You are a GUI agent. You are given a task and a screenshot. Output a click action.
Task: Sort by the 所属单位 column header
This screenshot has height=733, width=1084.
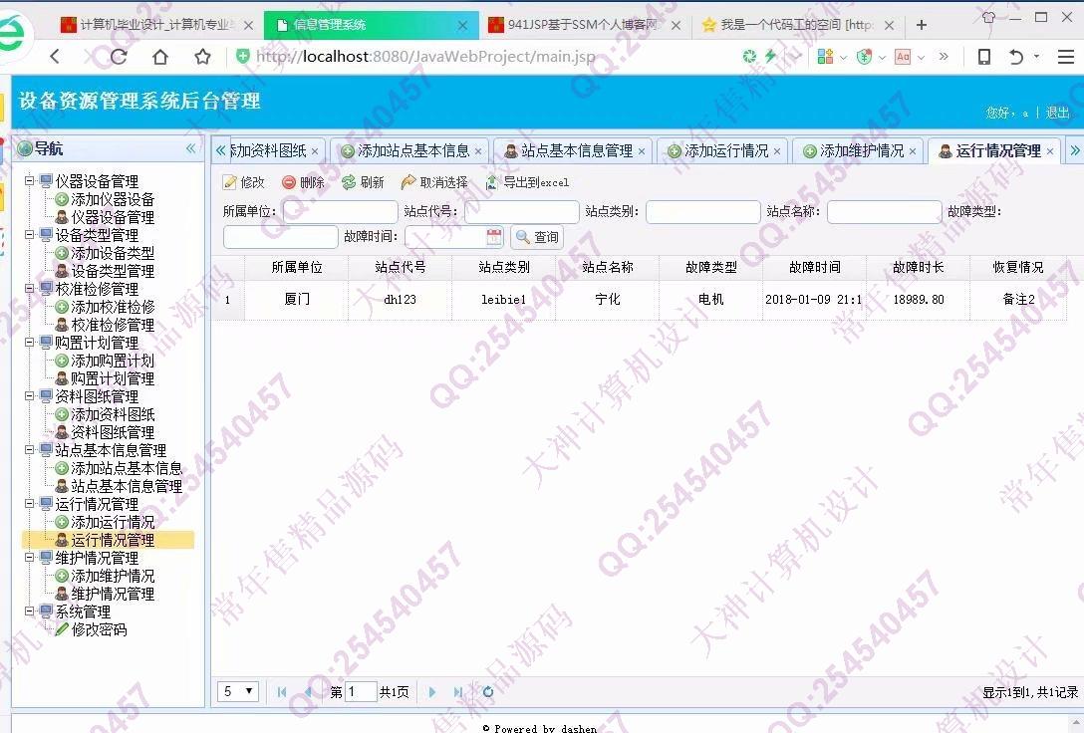[x=297, y=267]
